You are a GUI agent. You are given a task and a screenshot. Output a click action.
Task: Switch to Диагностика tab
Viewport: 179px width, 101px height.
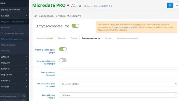[x=45, y=38]
